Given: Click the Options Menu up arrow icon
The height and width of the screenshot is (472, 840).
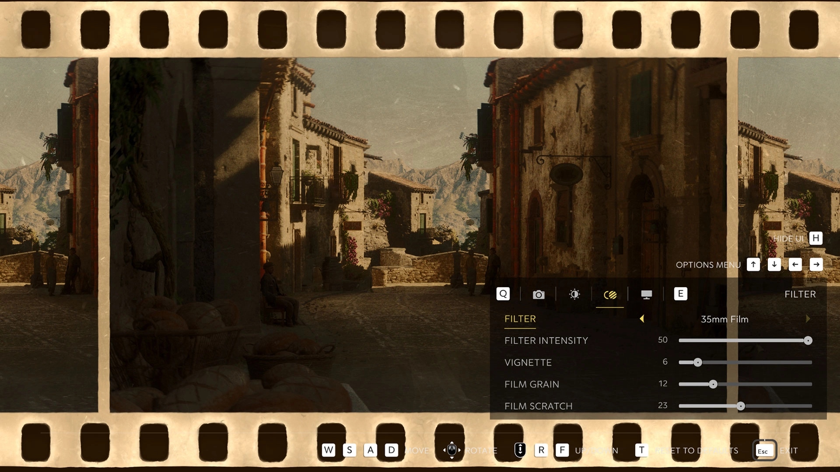Looking at the screenshot, I should click(x=753, y=264).
